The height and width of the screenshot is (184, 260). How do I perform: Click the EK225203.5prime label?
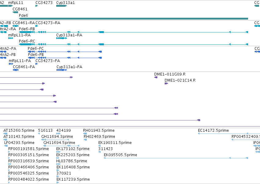pos(73,155)
